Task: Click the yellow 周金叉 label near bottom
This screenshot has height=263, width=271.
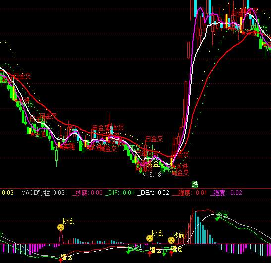Action: pos(155,164)
